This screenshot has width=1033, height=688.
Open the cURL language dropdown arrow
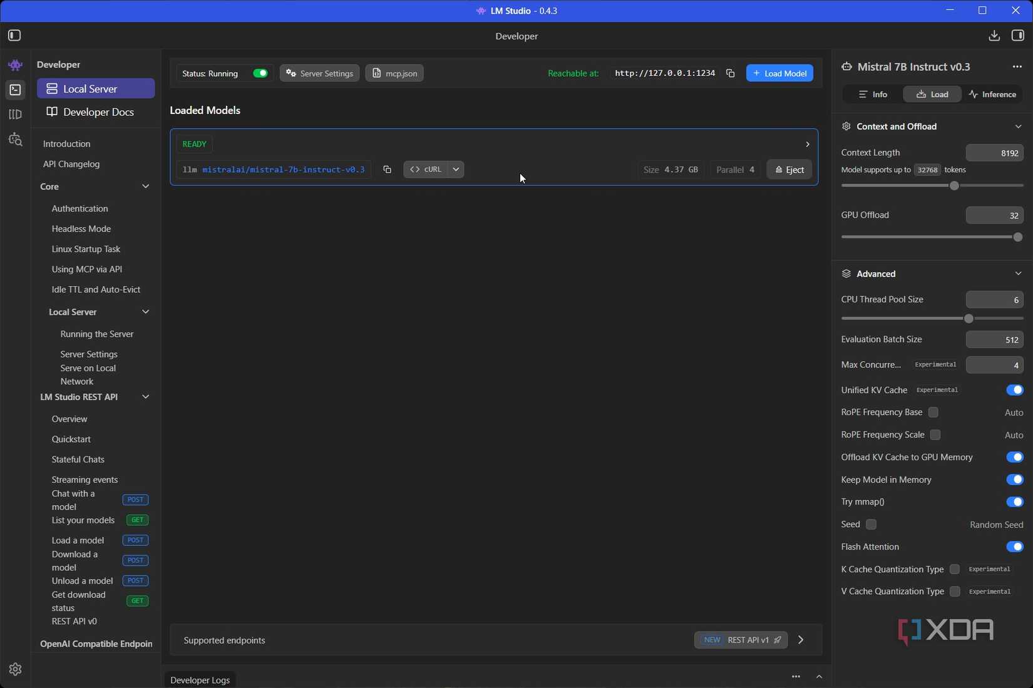pyautogui.click(x=456, y=170)
